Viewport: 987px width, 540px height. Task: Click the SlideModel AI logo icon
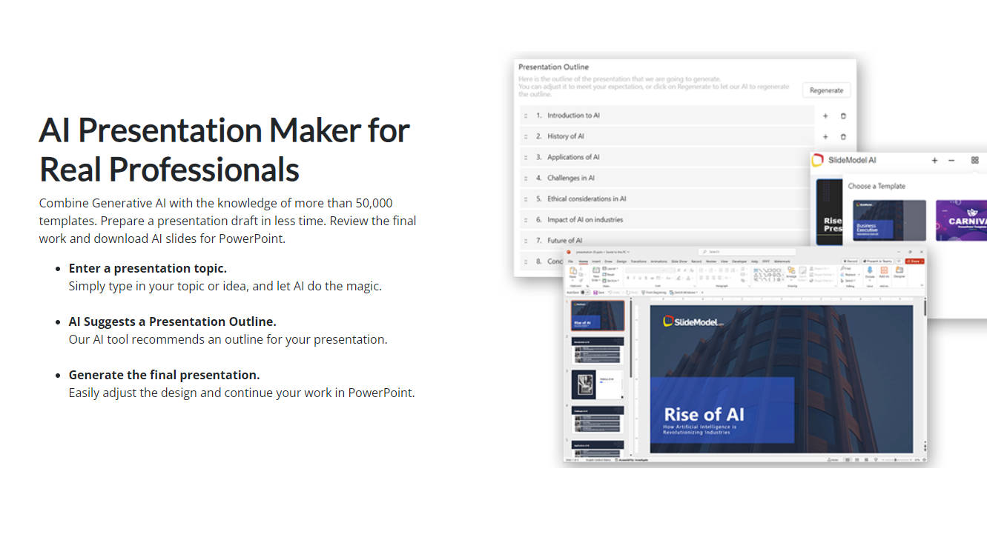819,159
